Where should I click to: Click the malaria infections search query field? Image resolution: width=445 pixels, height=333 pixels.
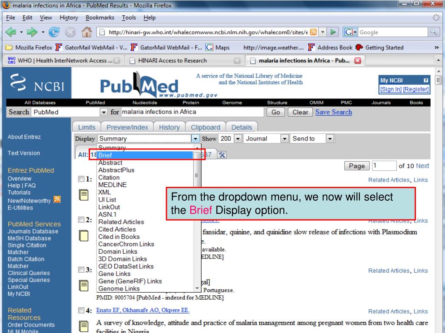[192, 112]
